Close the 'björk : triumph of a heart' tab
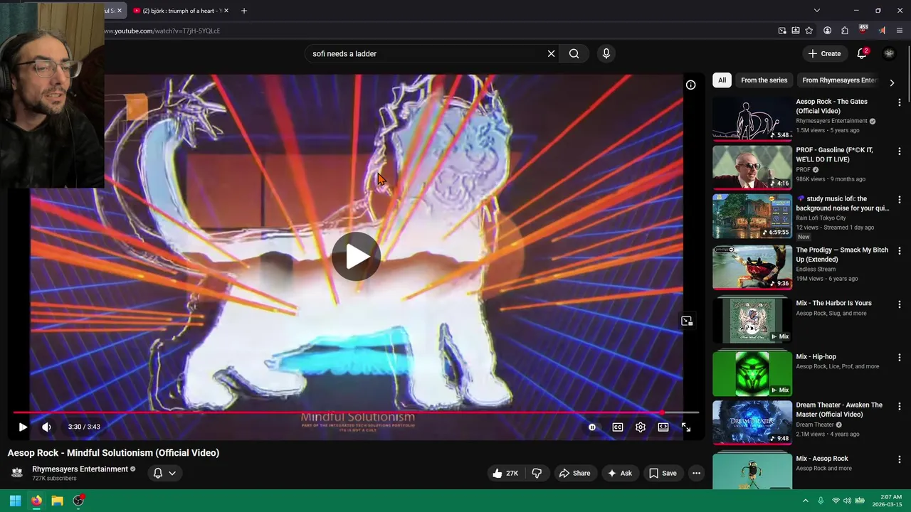The height and width of the screenshot is (512, 911). click(226, 11)
